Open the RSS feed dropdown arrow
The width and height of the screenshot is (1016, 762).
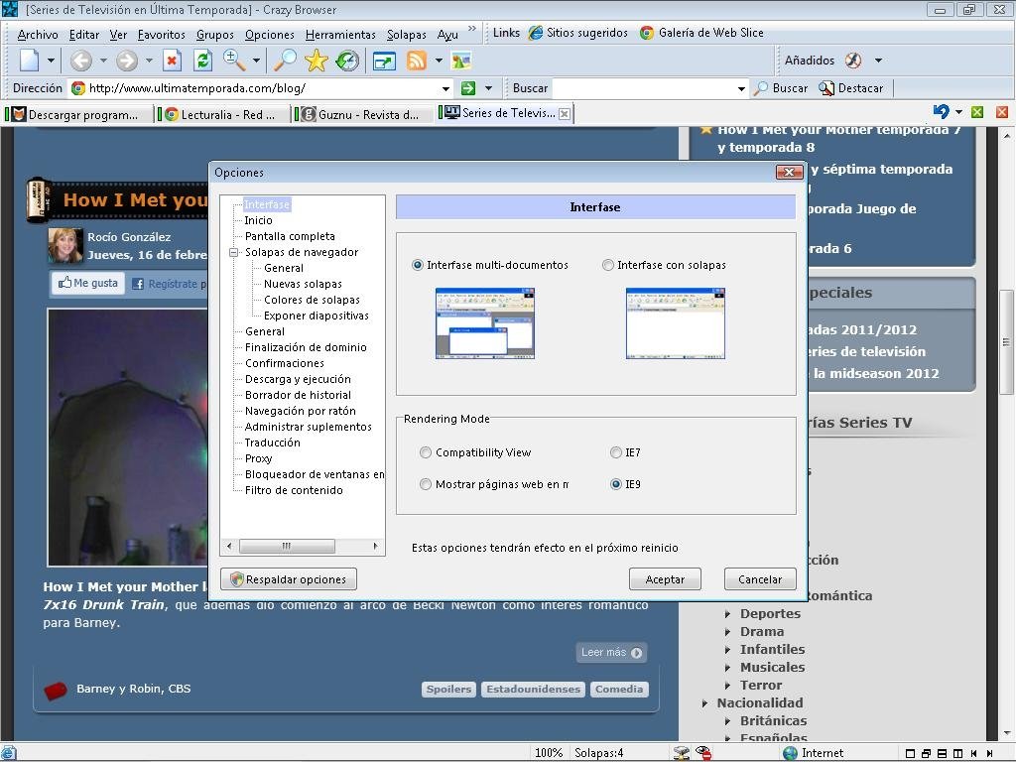click(x=439, y=61)
